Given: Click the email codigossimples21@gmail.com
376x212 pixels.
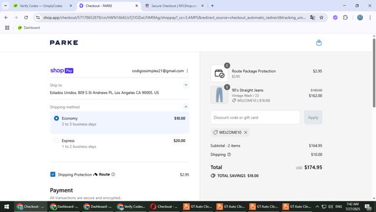Looking at the screenshot, I should [x=158, y=71].
